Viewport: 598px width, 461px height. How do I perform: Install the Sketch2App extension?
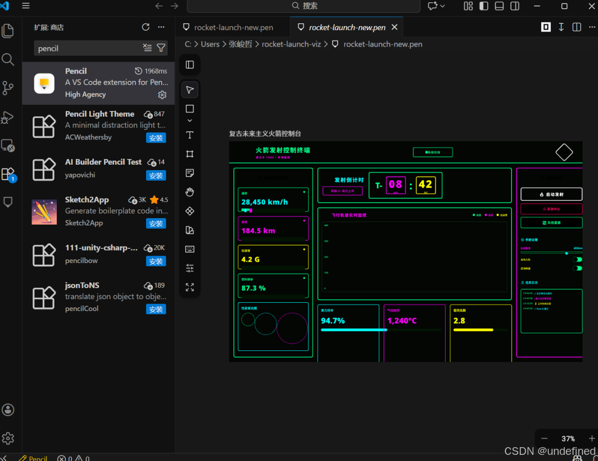(x=156, y=224)
